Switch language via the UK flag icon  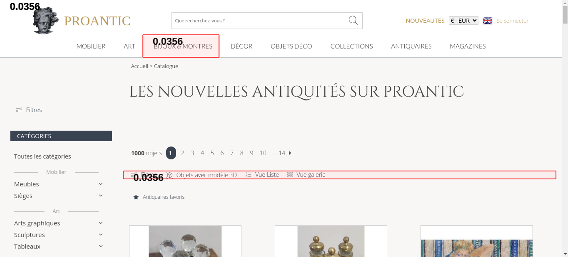(487, 21)
